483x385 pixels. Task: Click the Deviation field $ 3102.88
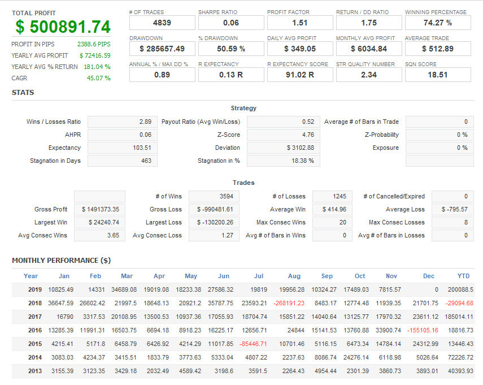[x=284, y=148]
